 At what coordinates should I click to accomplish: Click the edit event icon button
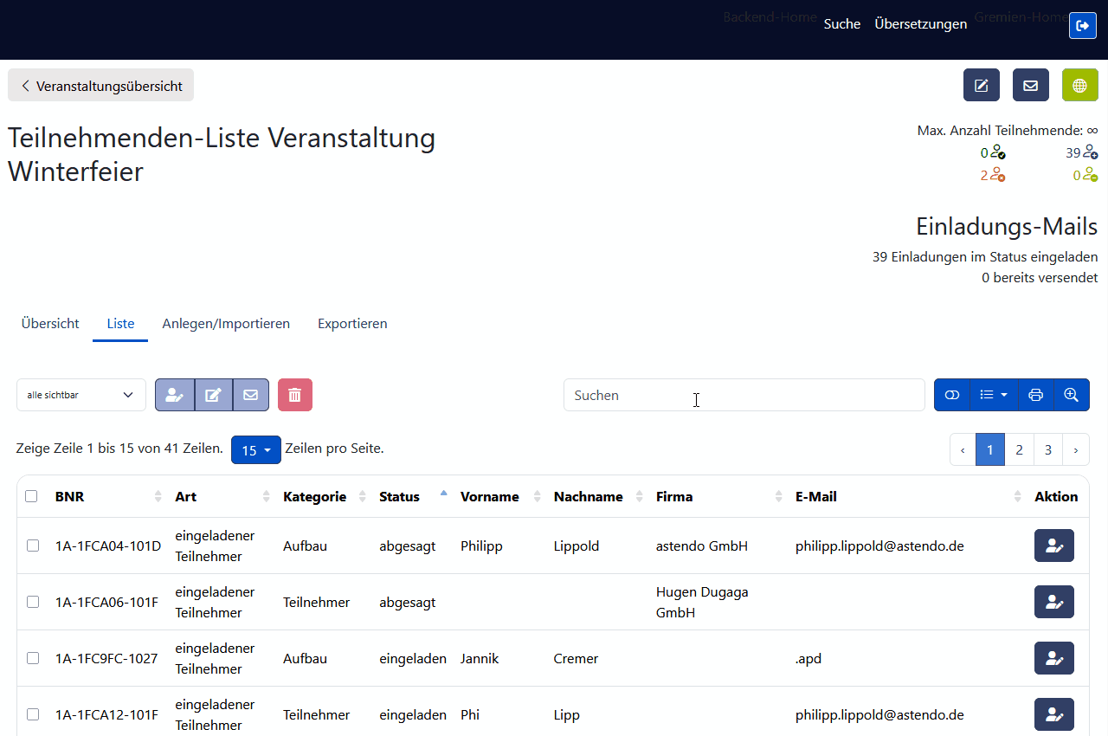click(x=981, y=85)
